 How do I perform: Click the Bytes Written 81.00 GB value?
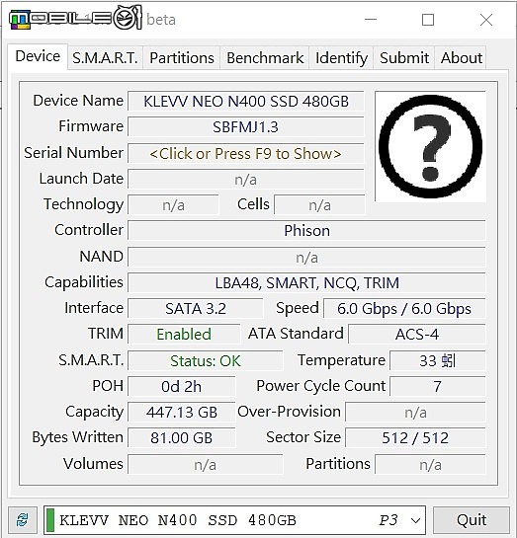[x=181, y=438]
